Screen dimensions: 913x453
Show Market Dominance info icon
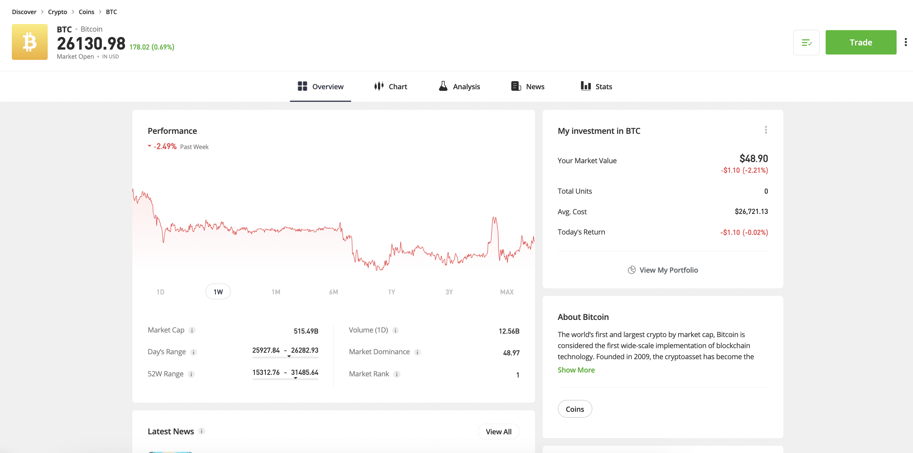pyautogui.click(x=418, y=352)
